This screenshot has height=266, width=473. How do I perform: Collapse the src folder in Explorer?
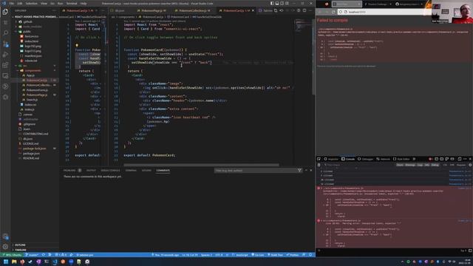(x=24, y=66)
